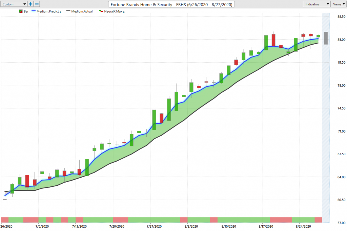This screenshot has height=231, width=347.
Task: Click the 'Medium.Actual' legend label
Action: click(82, 11)
